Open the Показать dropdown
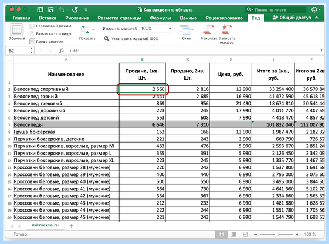Image resolution: width=329 pixels, height=244 pixels. pos(87,32)
